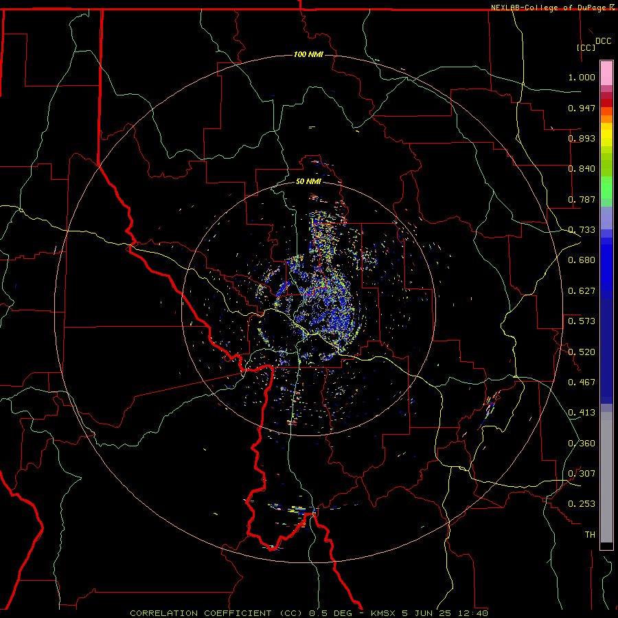
Task: Select the 0.520 legend value
Action: 582,352
